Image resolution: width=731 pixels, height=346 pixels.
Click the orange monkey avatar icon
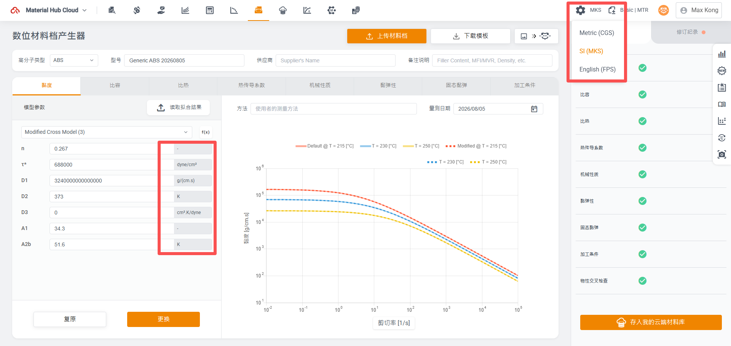click(664, 10)
